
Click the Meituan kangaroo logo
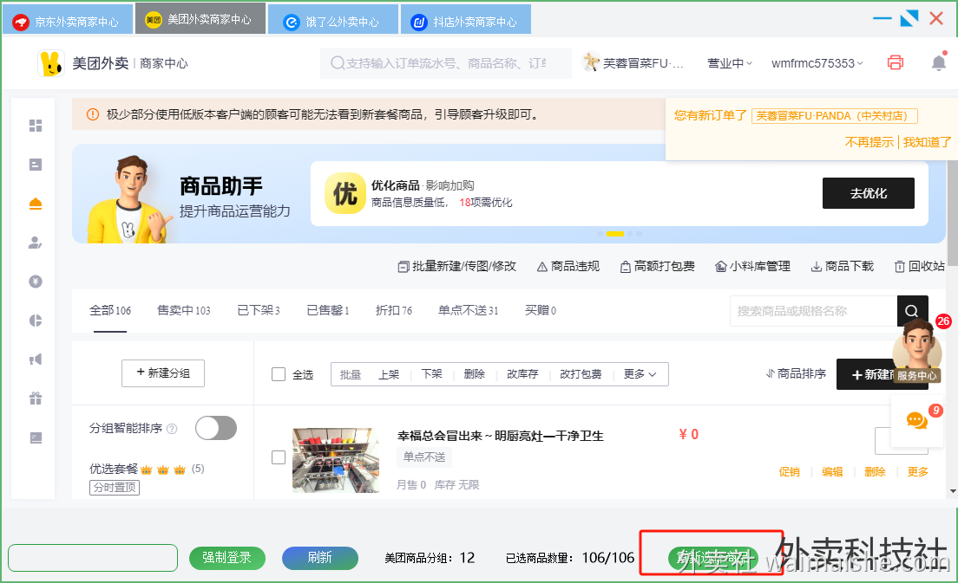pos(50,63)
